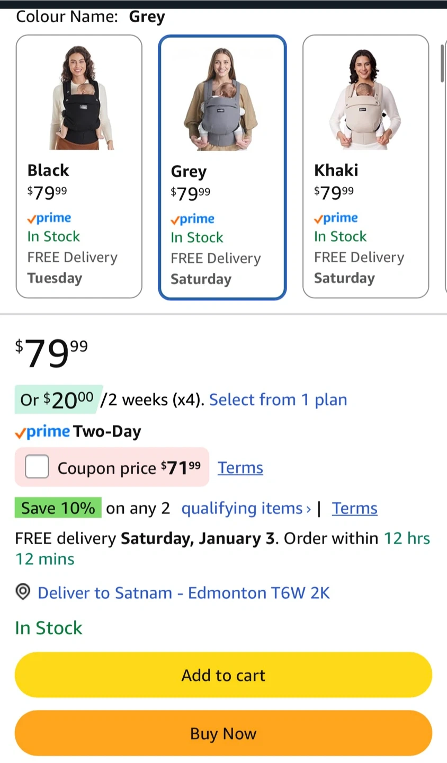The width and height of the screenshot is (447, 763).
Task: Click the large $79.99 price
Action: click(51, 353)
